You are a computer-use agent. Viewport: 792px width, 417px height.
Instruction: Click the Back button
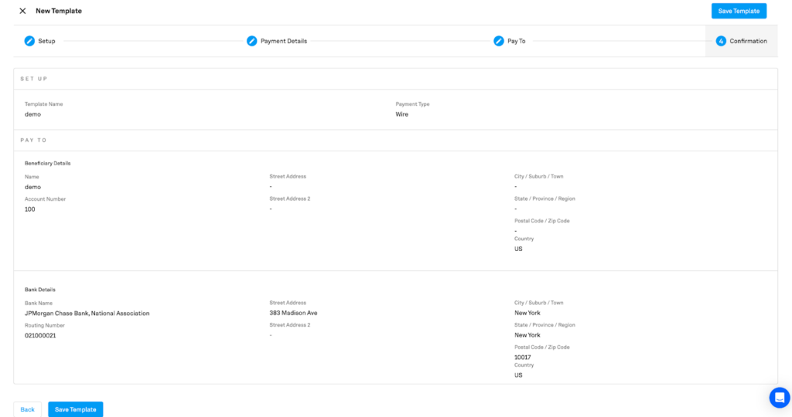(27, 409)
